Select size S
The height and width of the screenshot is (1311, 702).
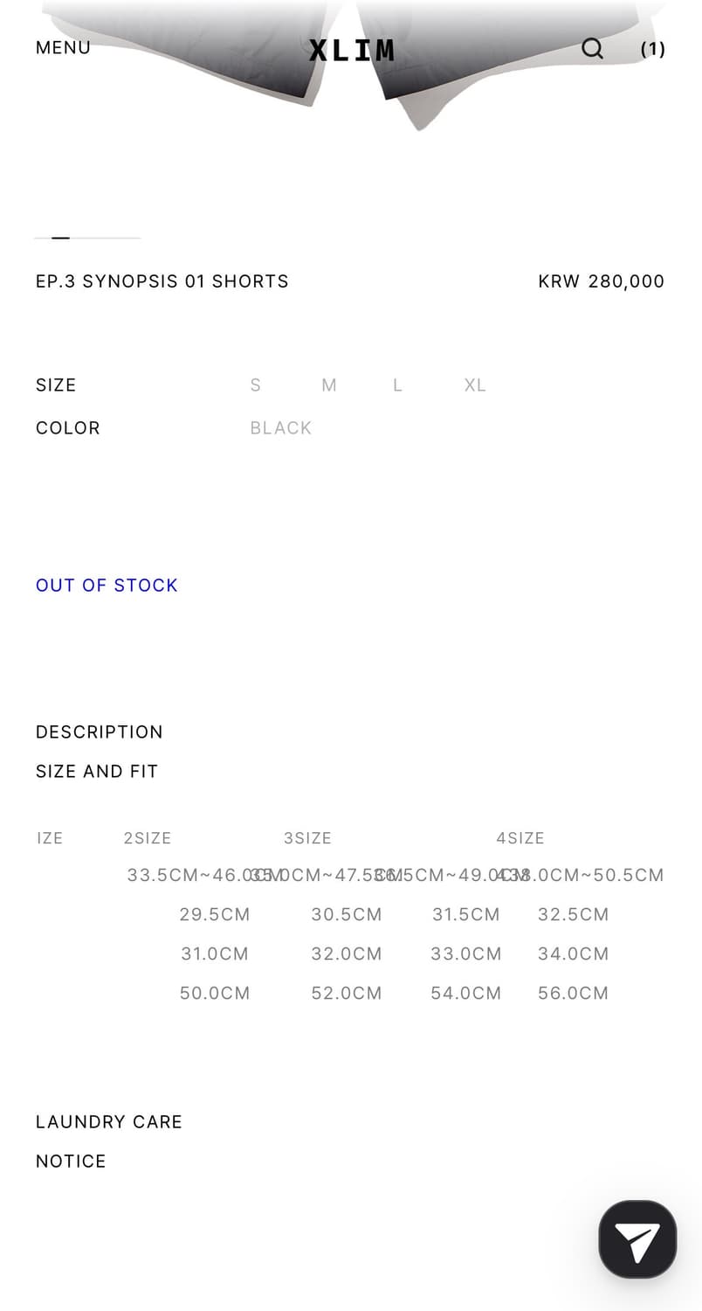coord(256,385)
